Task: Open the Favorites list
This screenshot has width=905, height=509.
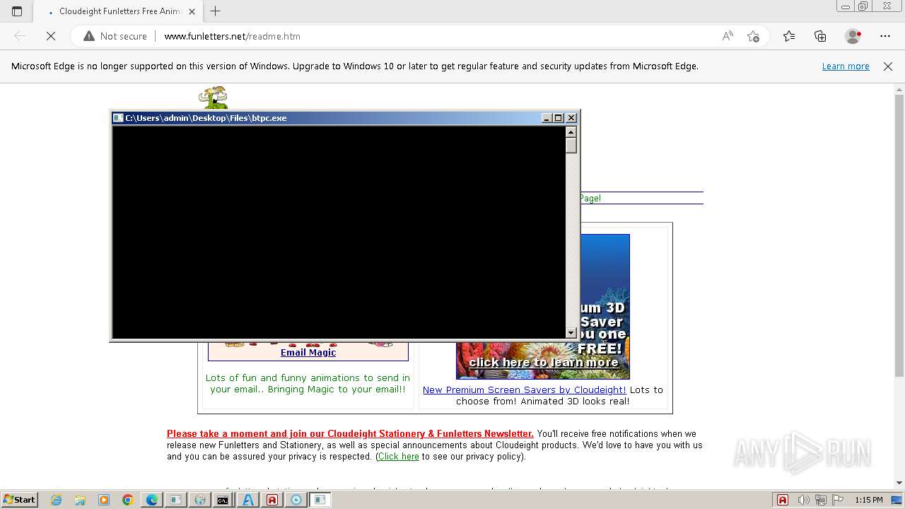Action: click(x=789, y=36)
